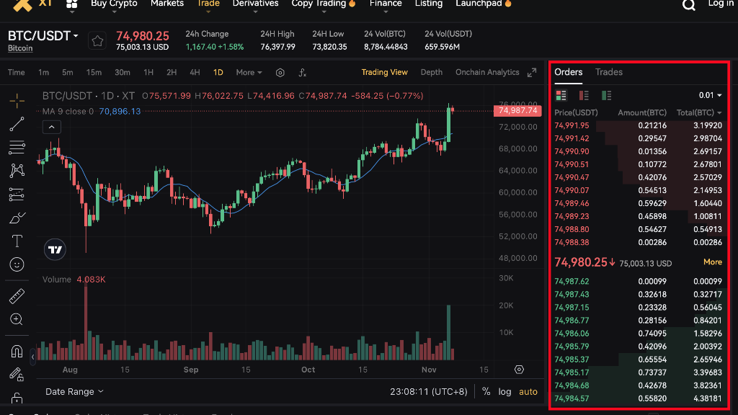Image resolution: width=738 pixels, height=415 pixels.
Task: Open Launchpad page
Action: [484, 4]
